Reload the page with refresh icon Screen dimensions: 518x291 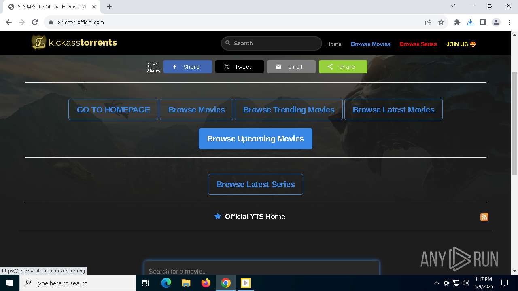tap(35, 22)
